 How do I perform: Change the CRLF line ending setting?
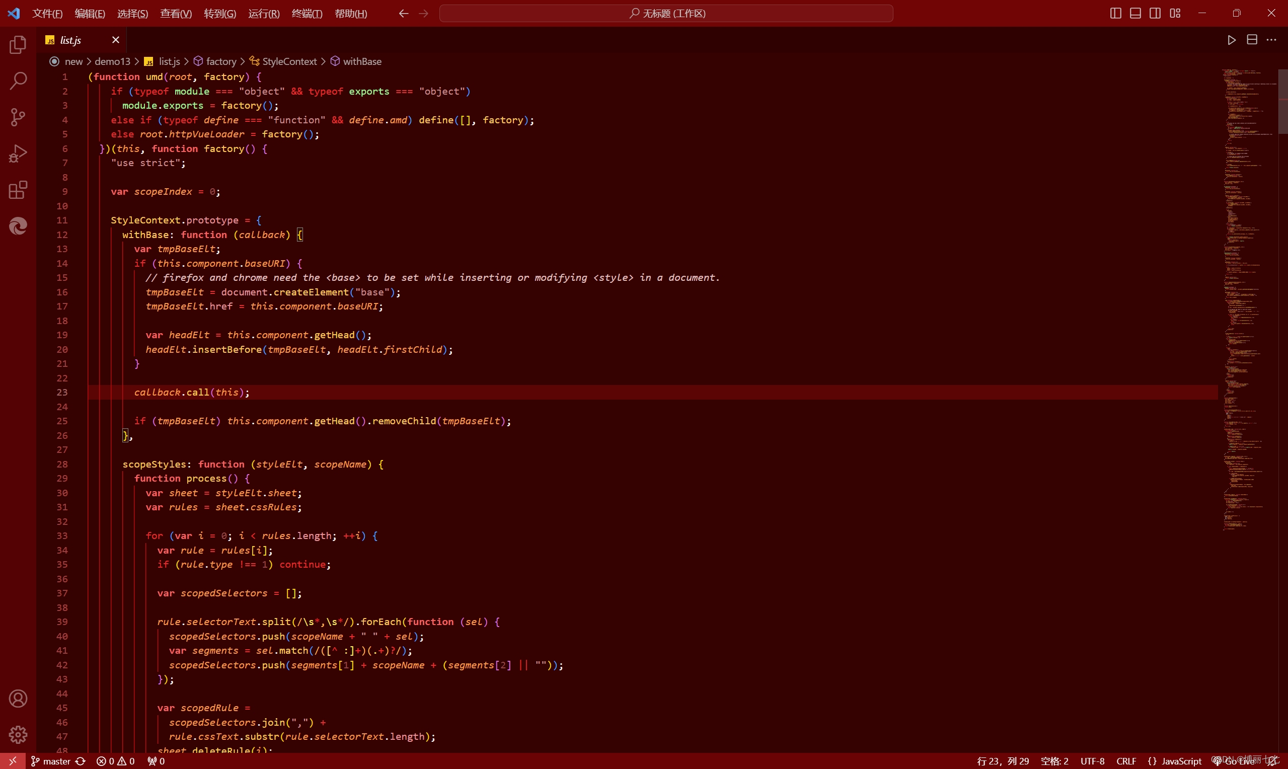click(x=1126, y=761)
